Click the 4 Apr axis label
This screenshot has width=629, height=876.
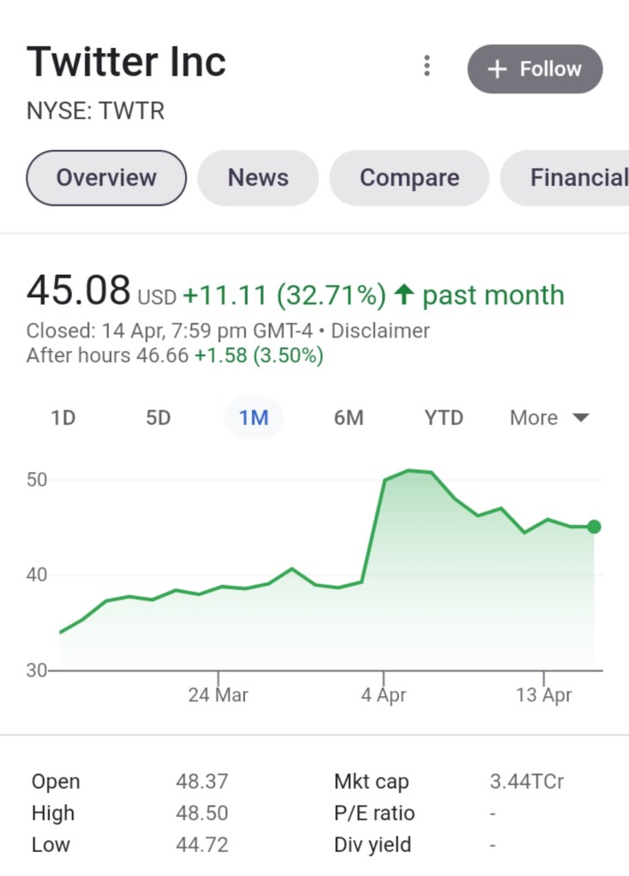click(x=383, y=694)
